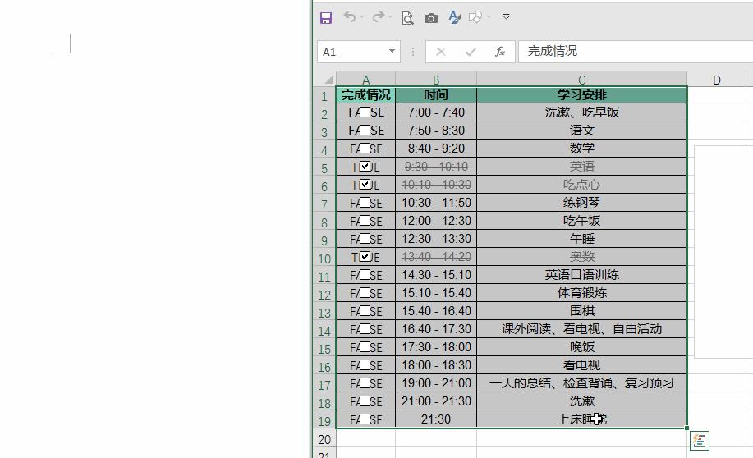This screenshot has width=753, height=458.
Task: Uncheck the checkbox for 吃点心 row
Action: click(x=365, y=185)
